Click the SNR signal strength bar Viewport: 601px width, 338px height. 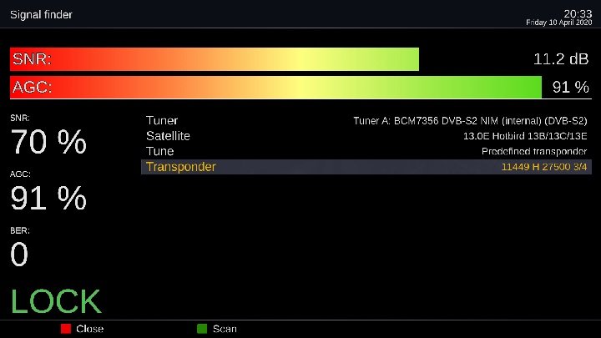pos(214,59)
